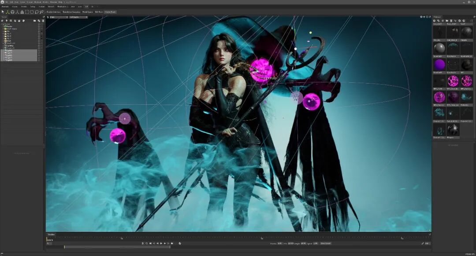
Task: Choose the rectangle marquee selection tool
Action: [27, 12]
